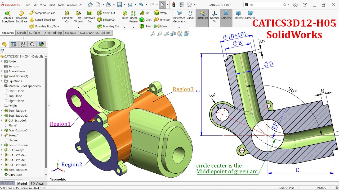Activate the Extruded Cut tool
Viewport: 339px width, 190px height.
67,17
